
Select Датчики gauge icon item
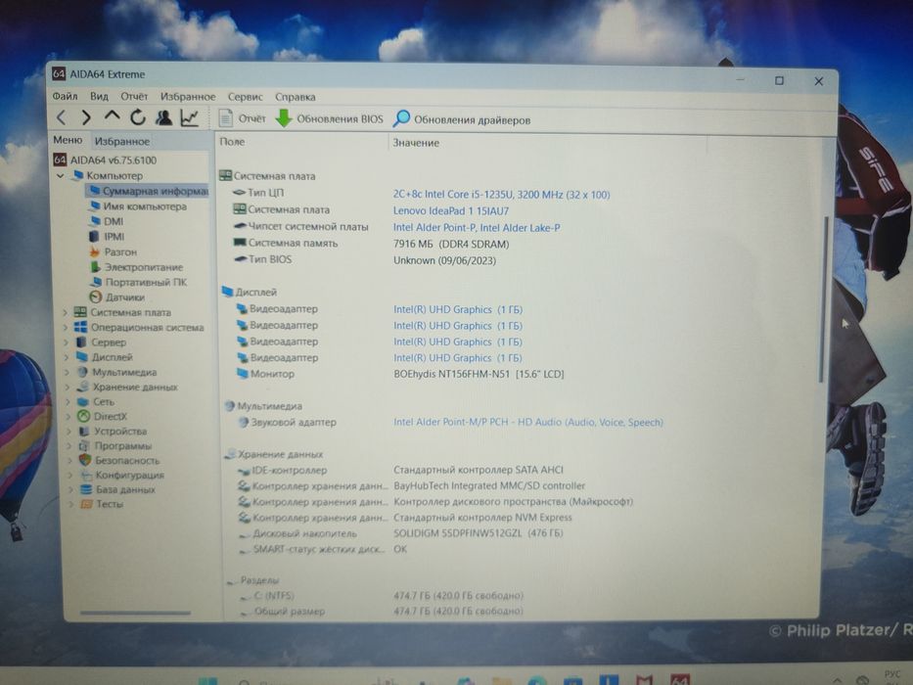[96, 297]
